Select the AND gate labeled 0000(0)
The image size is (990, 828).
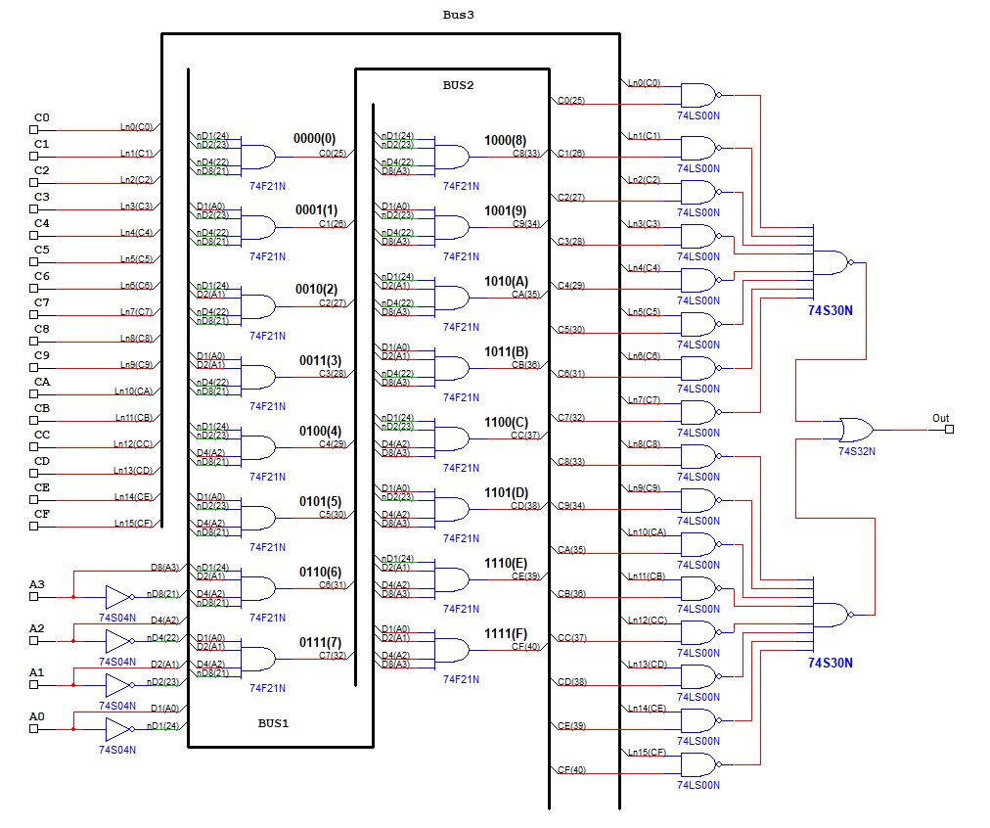point(258,155)
